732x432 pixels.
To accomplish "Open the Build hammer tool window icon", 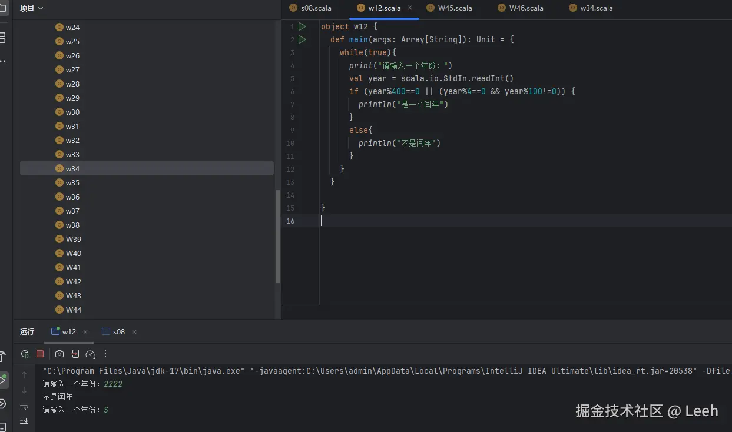I will click(x=3, y=357).
